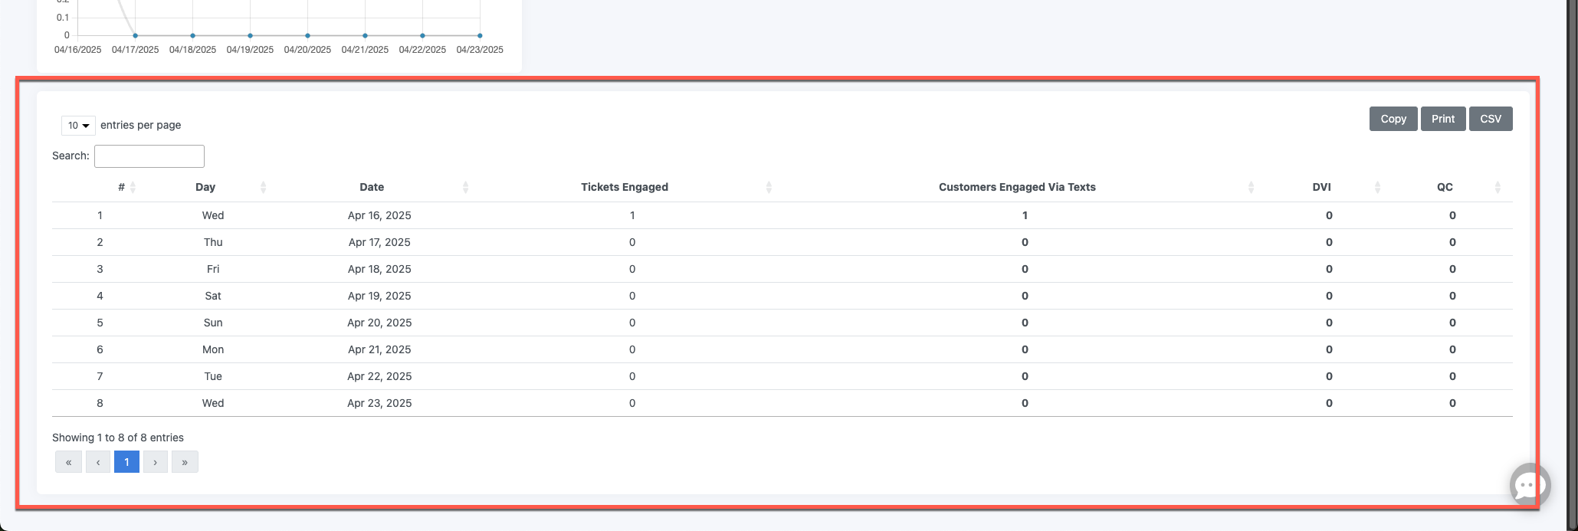
Task: Open the chat support bubble icon
Action: tap(1530, 485)
